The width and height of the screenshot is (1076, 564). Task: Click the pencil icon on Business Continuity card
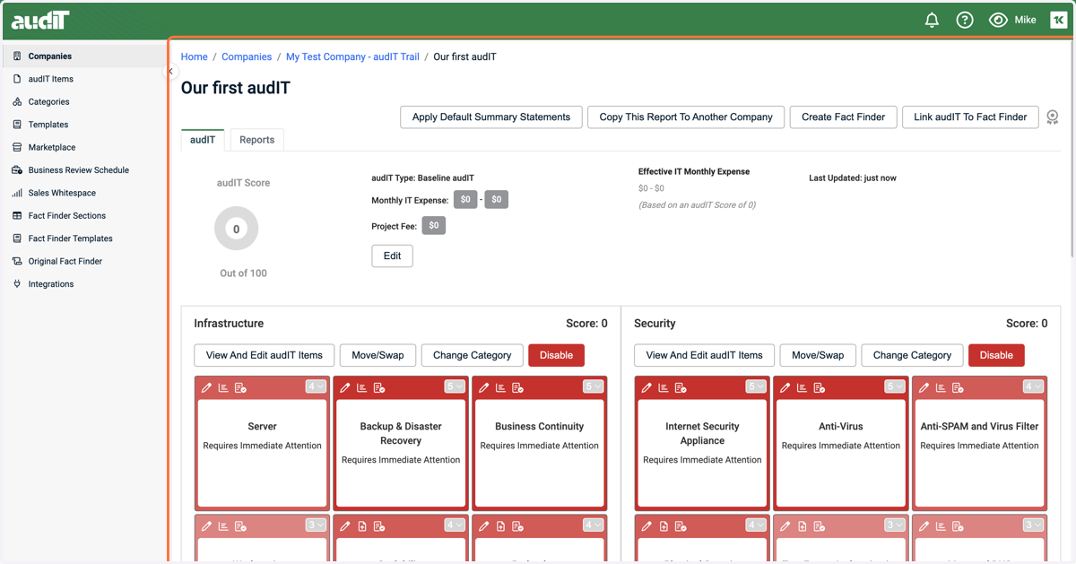click(484, 387)
